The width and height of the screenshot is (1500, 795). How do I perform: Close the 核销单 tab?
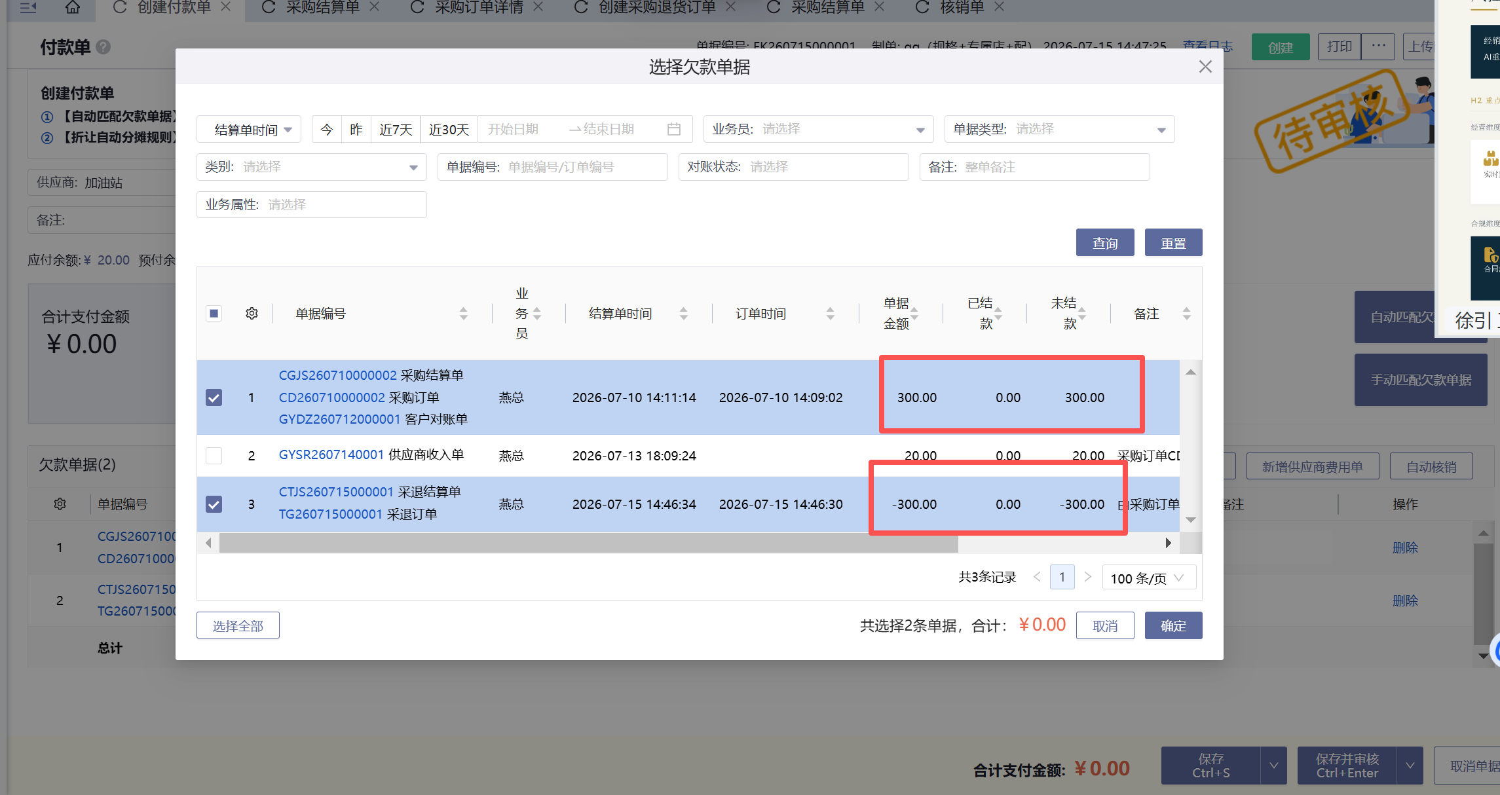[x=1000, y=7]
